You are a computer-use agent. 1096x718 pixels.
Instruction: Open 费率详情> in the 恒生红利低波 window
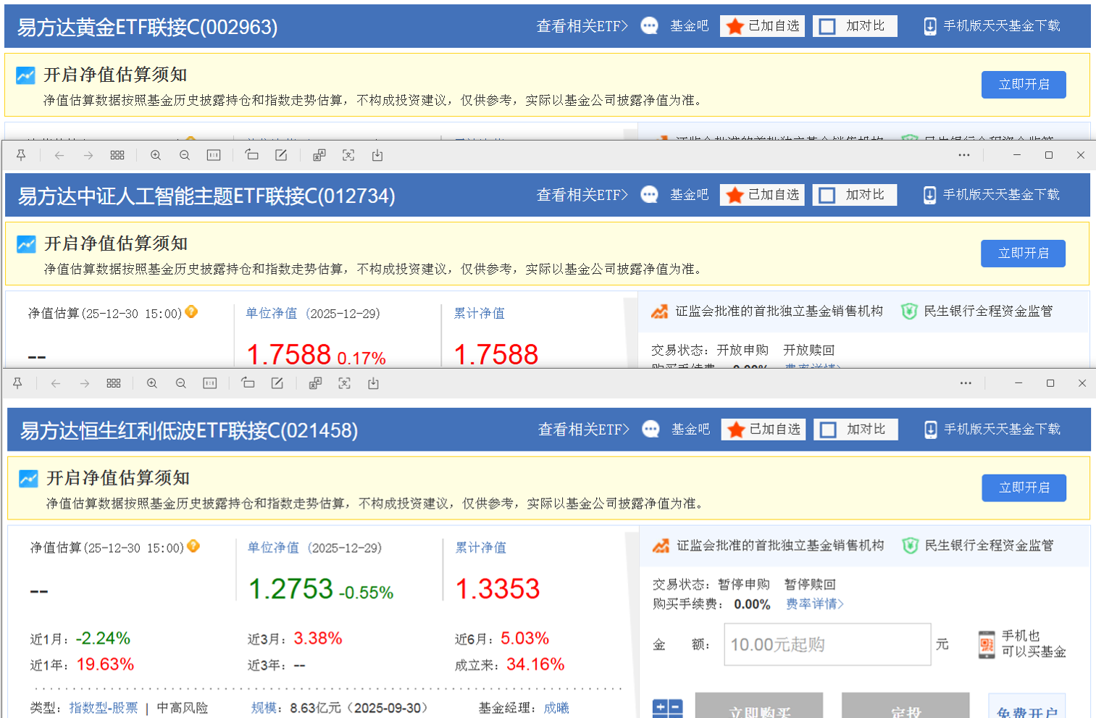(815, 604)
